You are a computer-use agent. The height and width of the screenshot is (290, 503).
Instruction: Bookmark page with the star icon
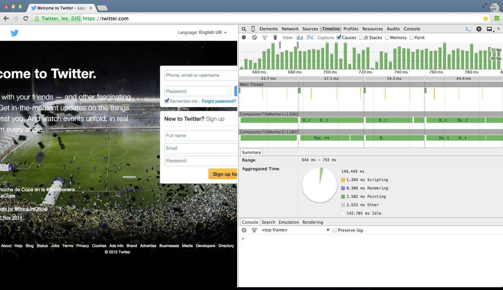tap(486, 18)
